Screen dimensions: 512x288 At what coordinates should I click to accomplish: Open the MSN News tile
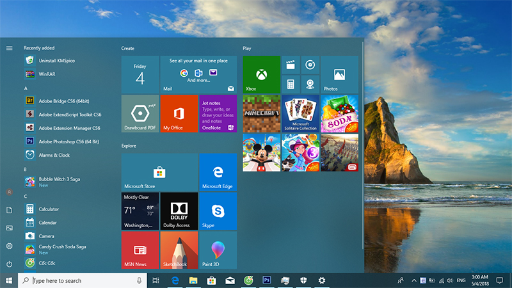pos(140,250)
